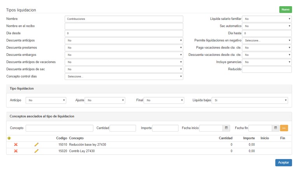This screenshot has height=170, width=297.
Task: Open the Sac automatico dropdown
Action: tap(267, 26)
